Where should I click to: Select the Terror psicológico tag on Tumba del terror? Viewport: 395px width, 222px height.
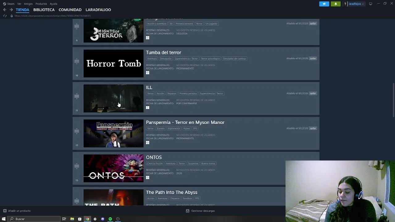[x=210, y=59]
